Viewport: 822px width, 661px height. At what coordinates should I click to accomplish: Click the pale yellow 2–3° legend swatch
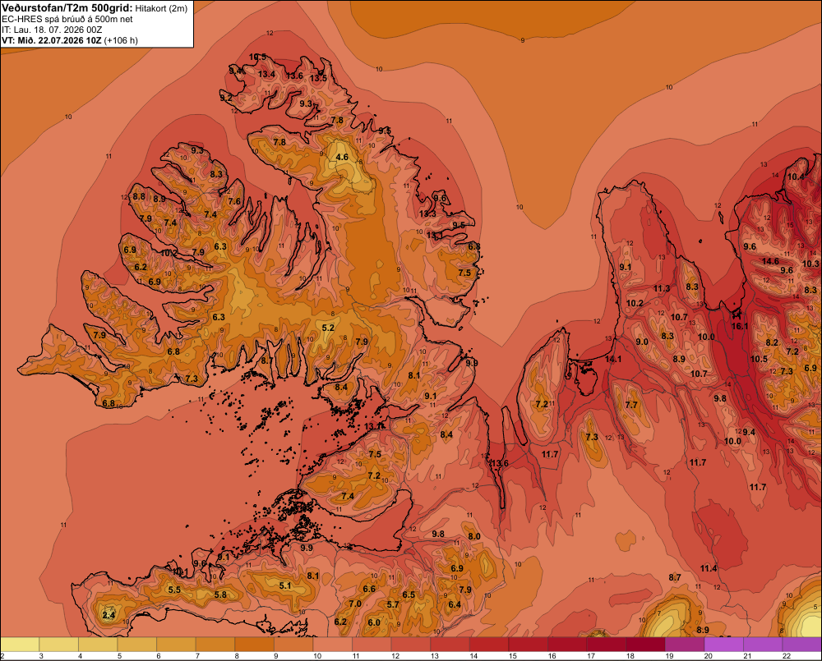20,645
